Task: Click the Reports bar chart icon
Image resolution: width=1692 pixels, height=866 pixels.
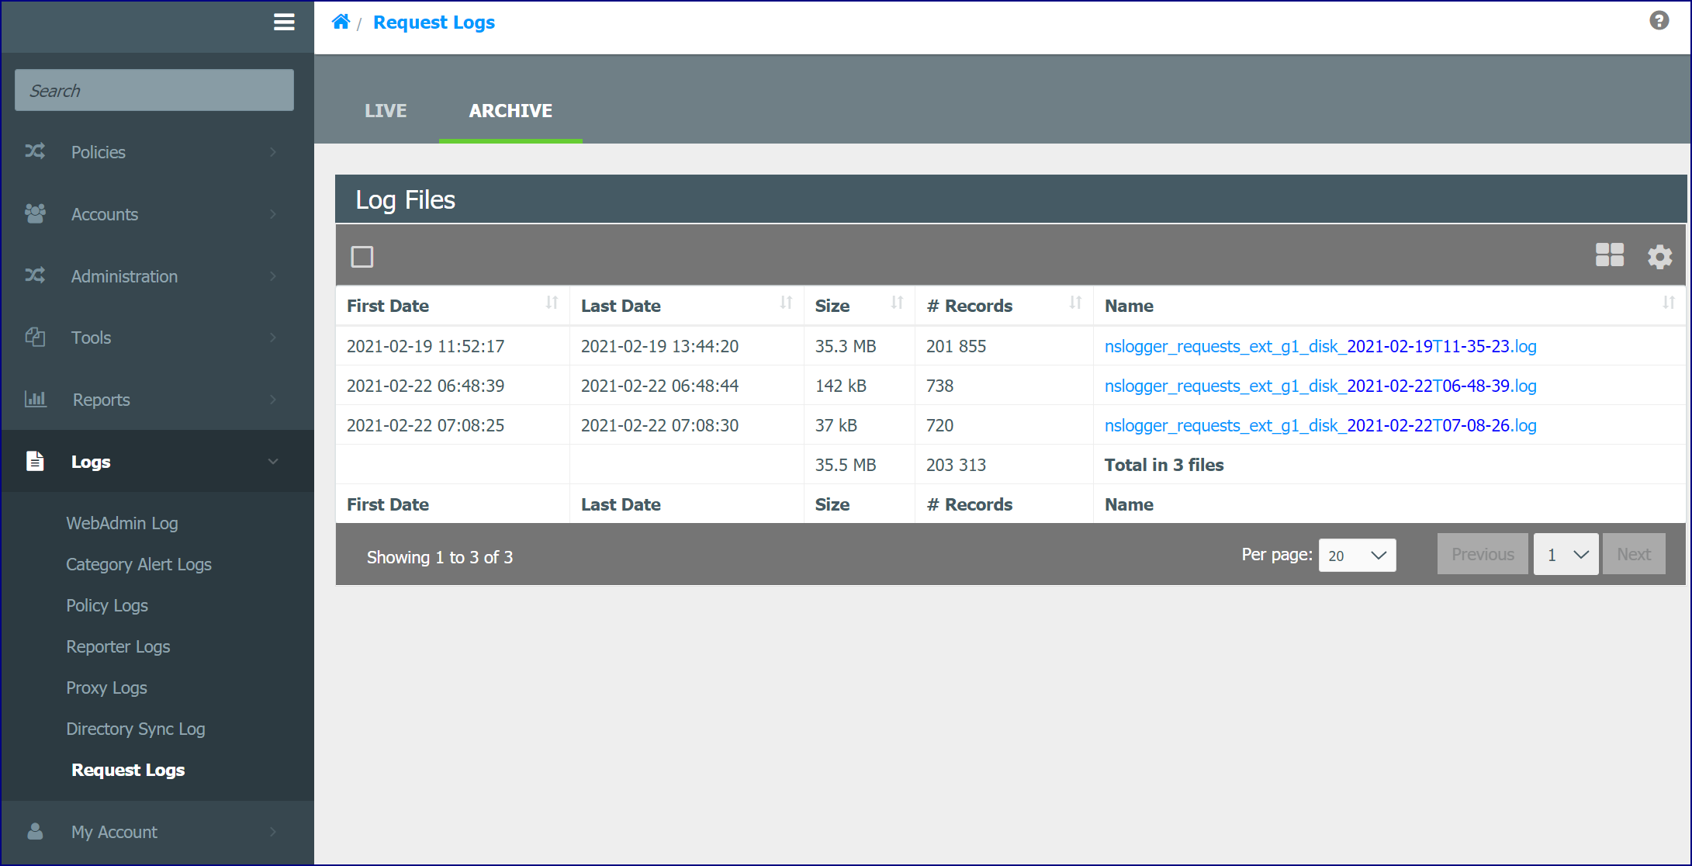Action: click(x=36, y=399)
